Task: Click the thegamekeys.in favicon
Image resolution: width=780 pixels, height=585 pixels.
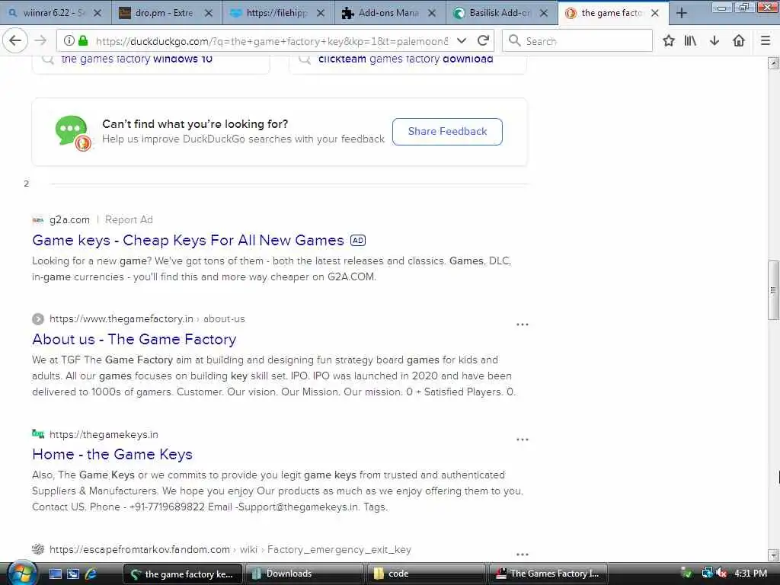Action: click(x=38, y=433)
